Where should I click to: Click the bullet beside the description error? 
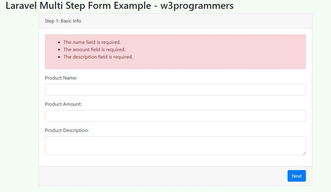click(59, 57)
